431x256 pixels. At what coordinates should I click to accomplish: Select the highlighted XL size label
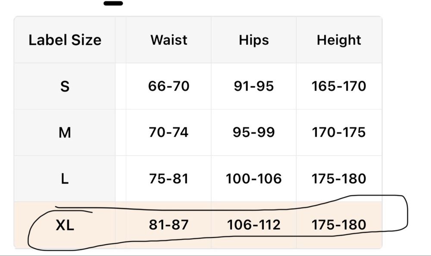click(65, 225)
